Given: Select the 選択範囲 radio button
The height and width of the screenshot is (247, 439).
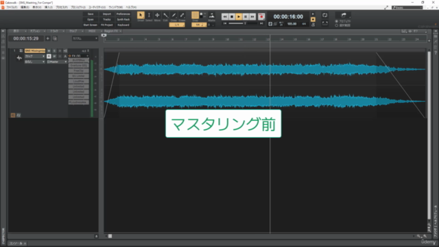Looking at the screenshot, I should point(337,25).
